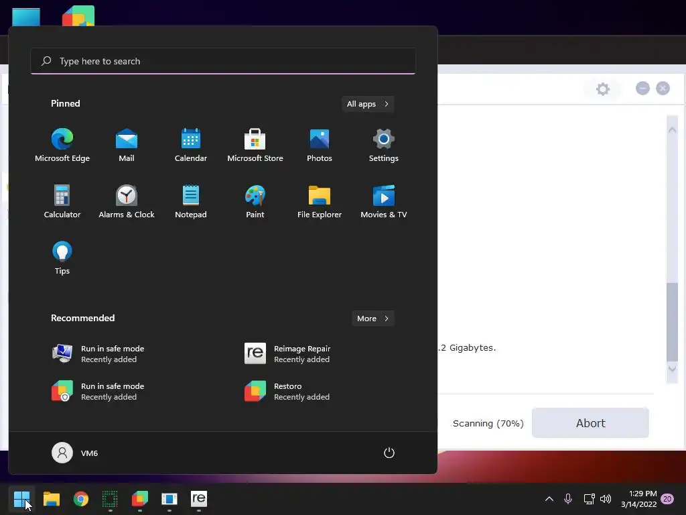Open the Calendar app
This screenshot has height=515, width=686.
[191, 146]
